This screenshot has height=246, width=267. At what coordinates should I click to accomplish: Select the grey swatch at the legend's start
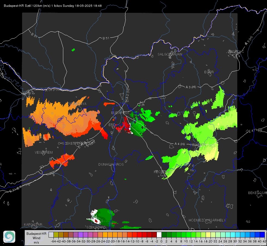[51, 235]
